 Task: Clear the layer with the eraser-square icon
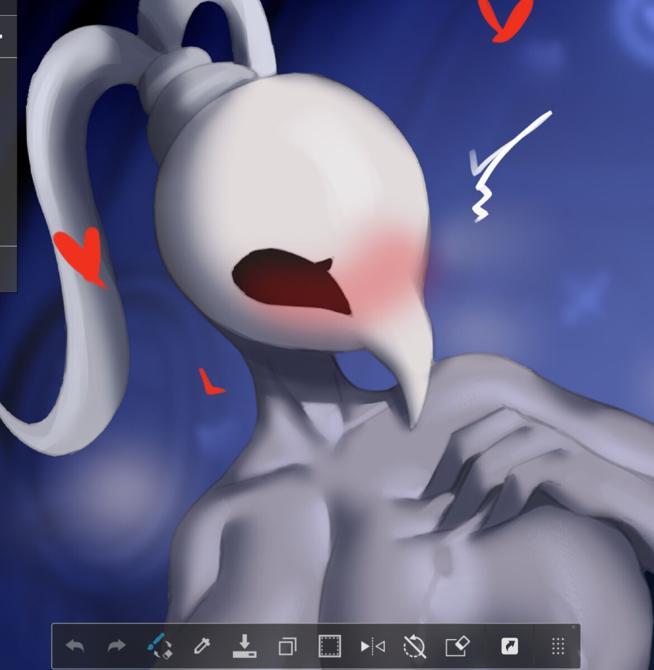coord(457,645)
